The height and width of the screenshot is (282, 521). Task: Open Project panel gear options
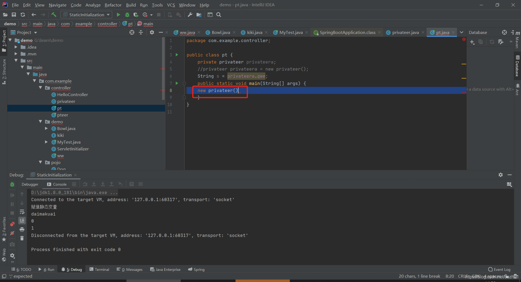coord(152,32)
